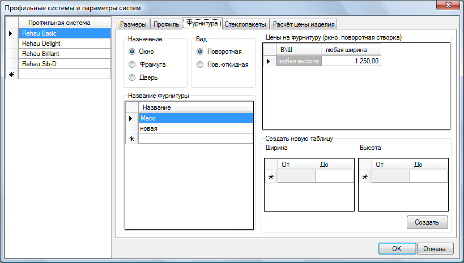Image resolution: width=464 pixels, height=263 pixels.
Task: Select the Окно radio button
Action: point(132,51)
